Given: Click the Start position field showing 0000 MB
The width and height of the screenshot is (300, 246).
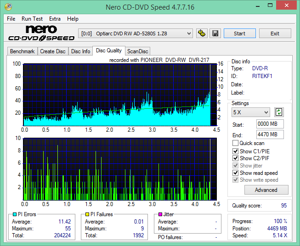Looking at the screenshot, I should (x=270, y=124).
